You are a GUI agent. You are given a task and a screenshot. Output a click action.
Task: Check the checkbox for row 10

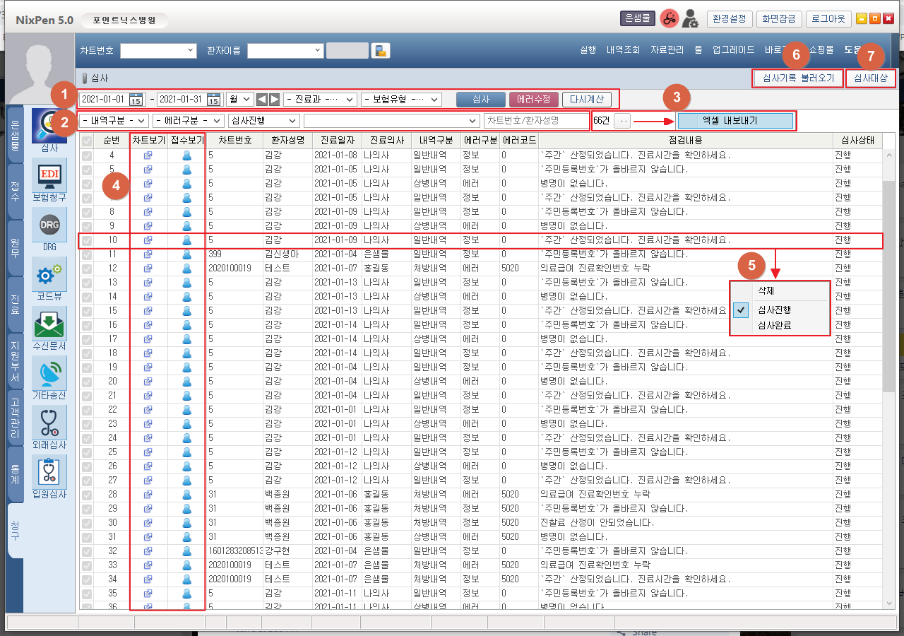click(x=87, y=240)
